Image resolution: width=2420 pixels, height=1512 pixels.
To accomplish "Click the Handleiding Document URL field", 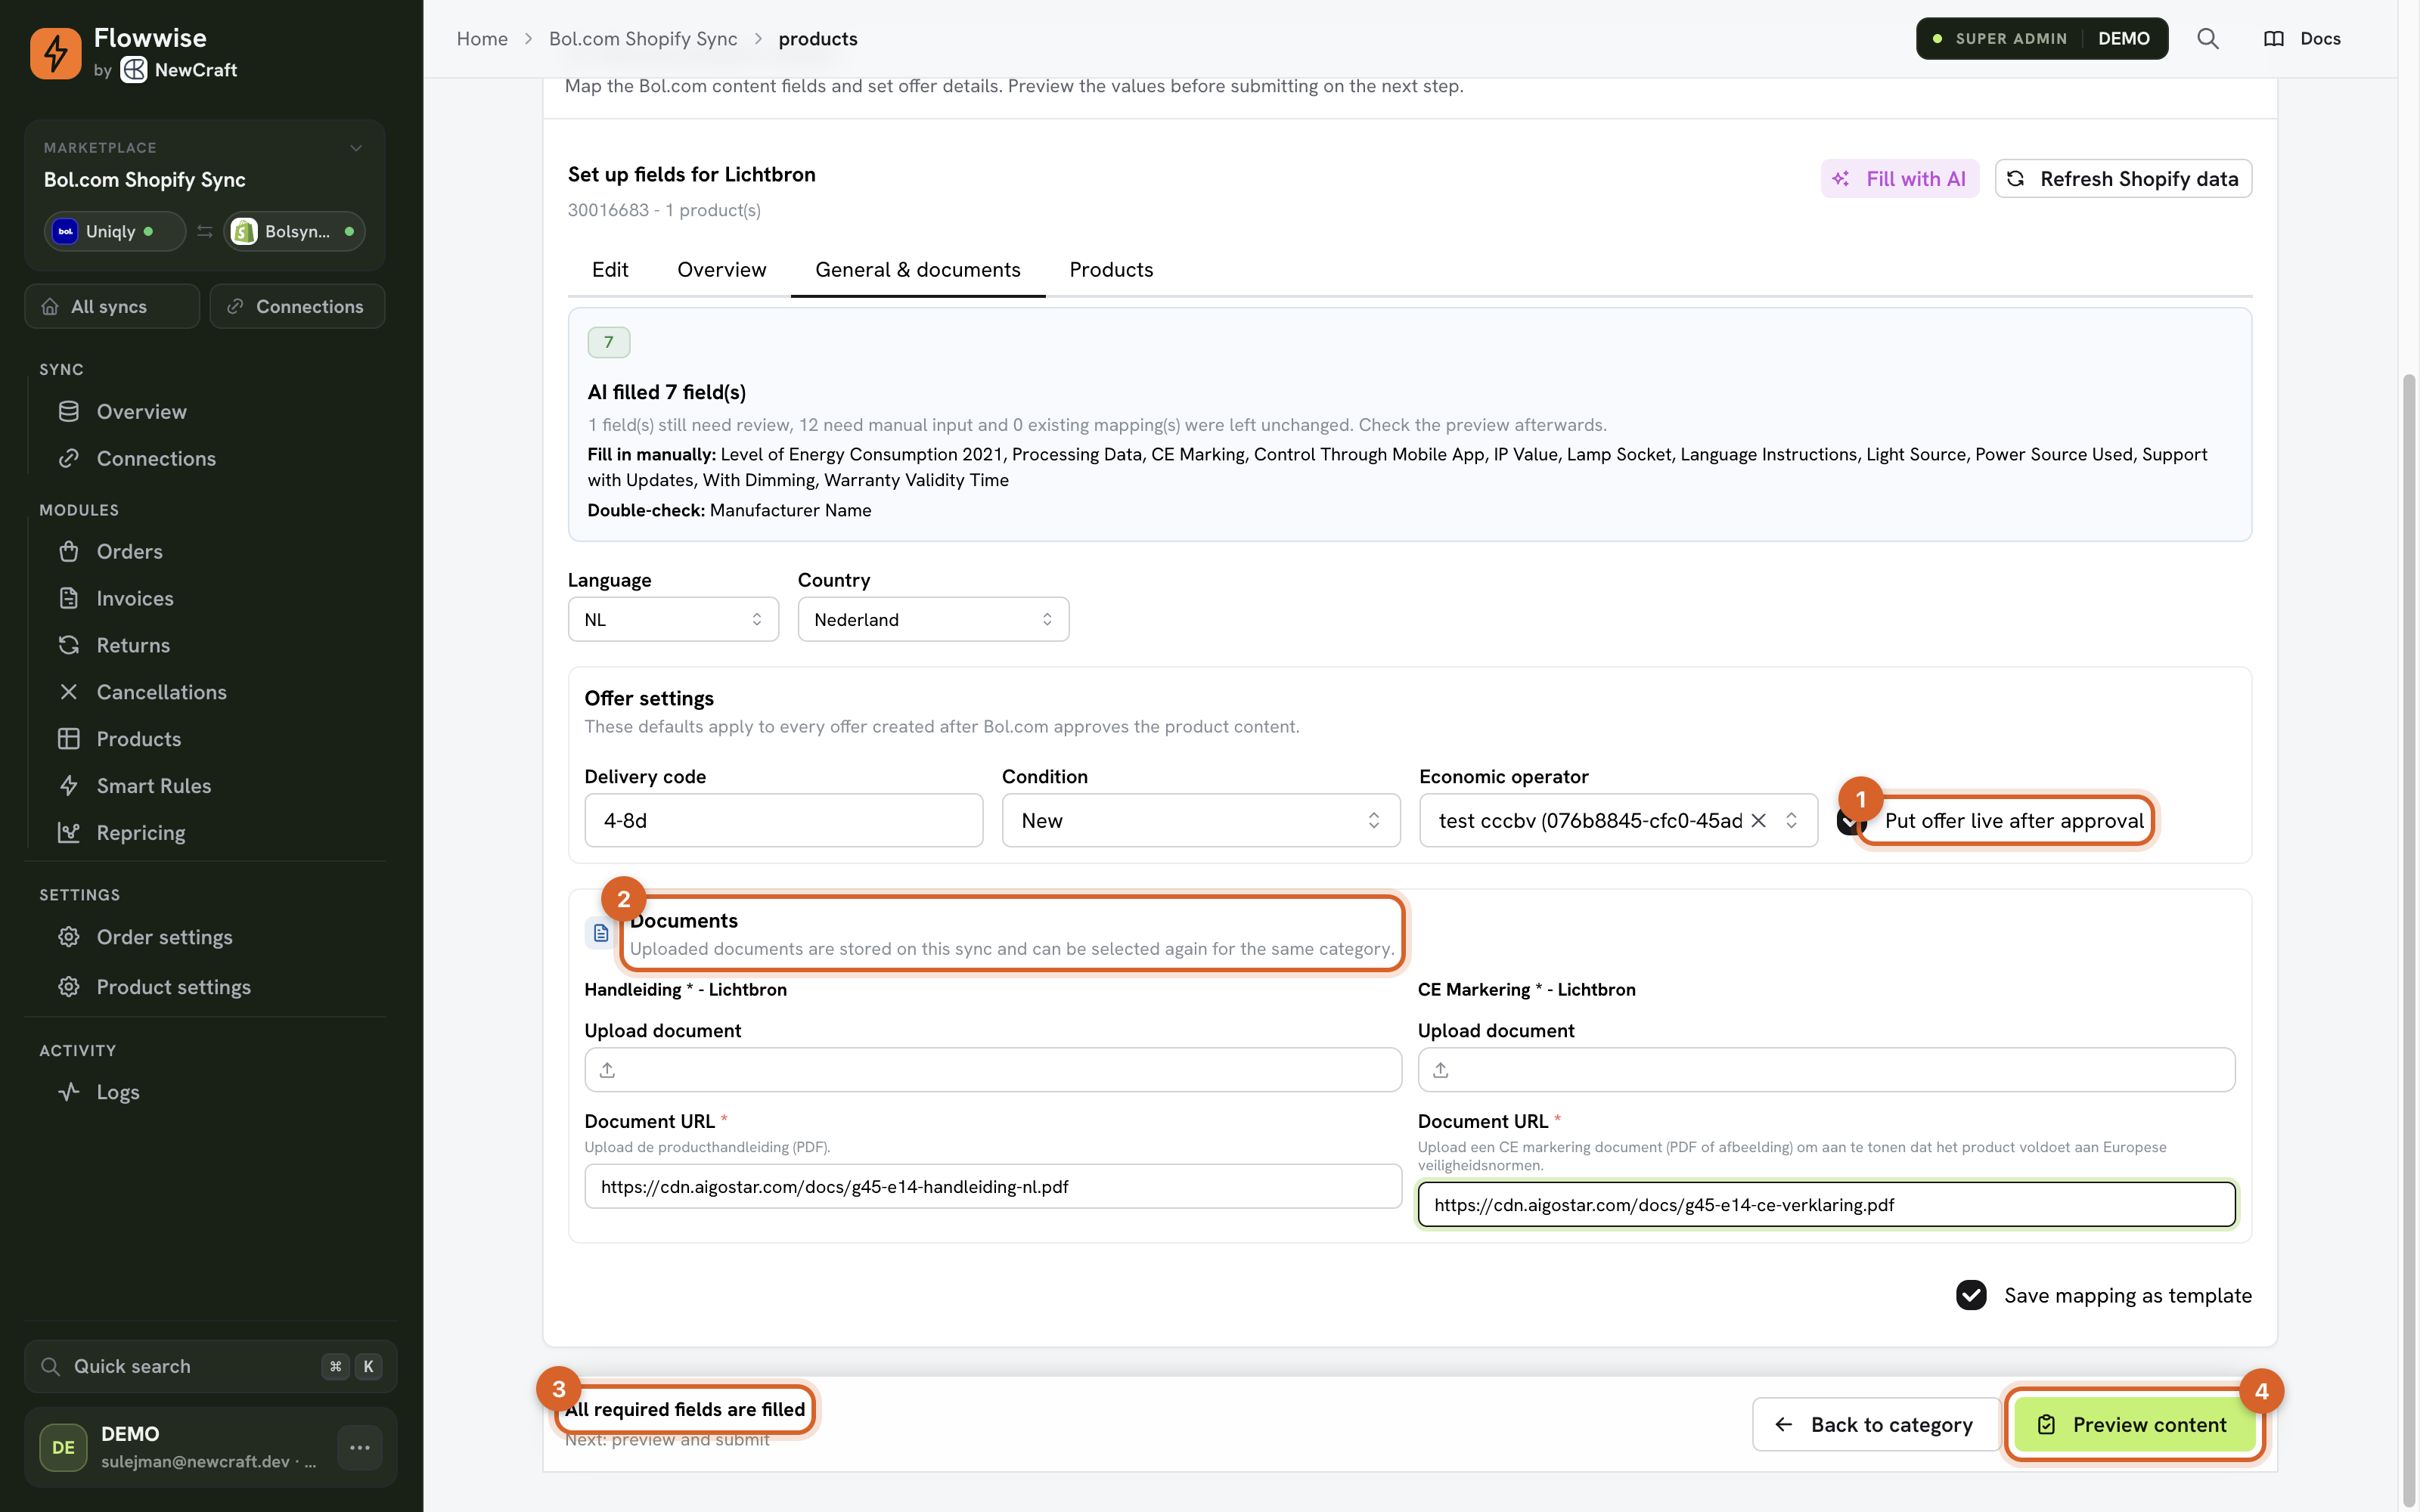I will coord(993,1186).
